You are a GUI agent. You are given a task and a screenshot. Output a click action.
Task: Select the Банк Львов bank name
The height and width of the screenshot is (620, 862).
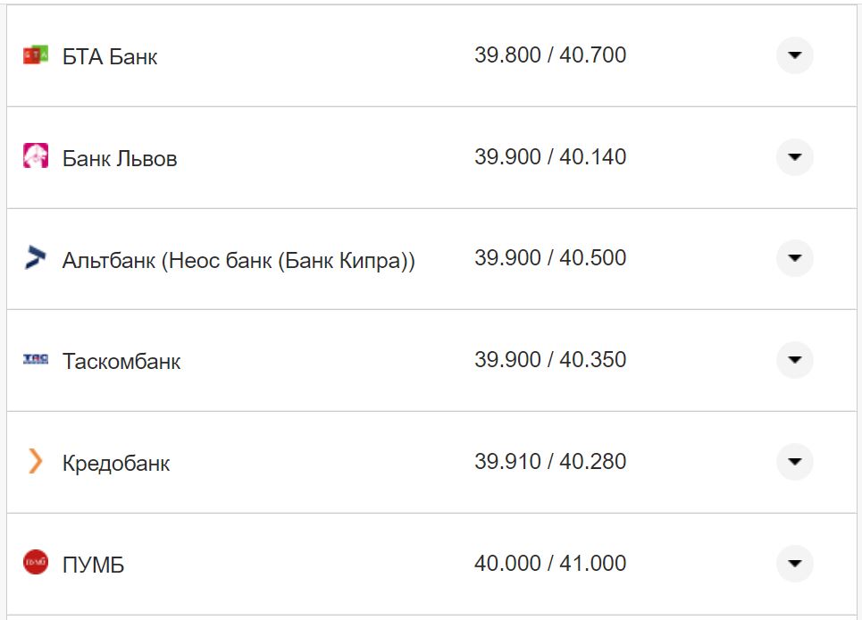coord(120,159)
